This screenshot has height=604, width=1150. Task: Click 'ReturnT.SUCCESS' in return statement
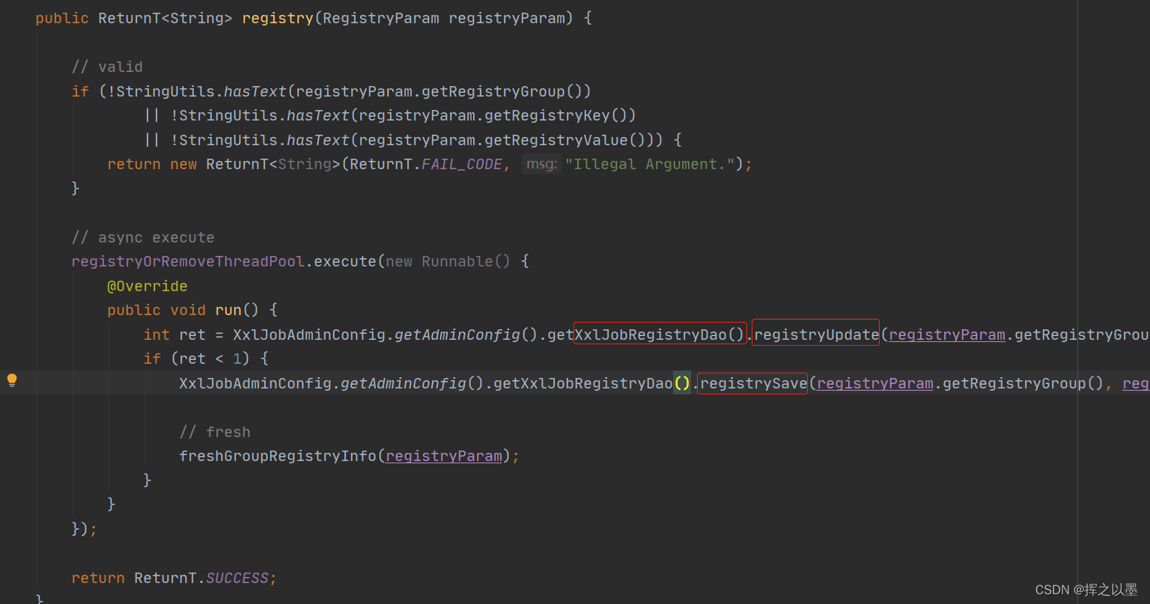(201, 578)
